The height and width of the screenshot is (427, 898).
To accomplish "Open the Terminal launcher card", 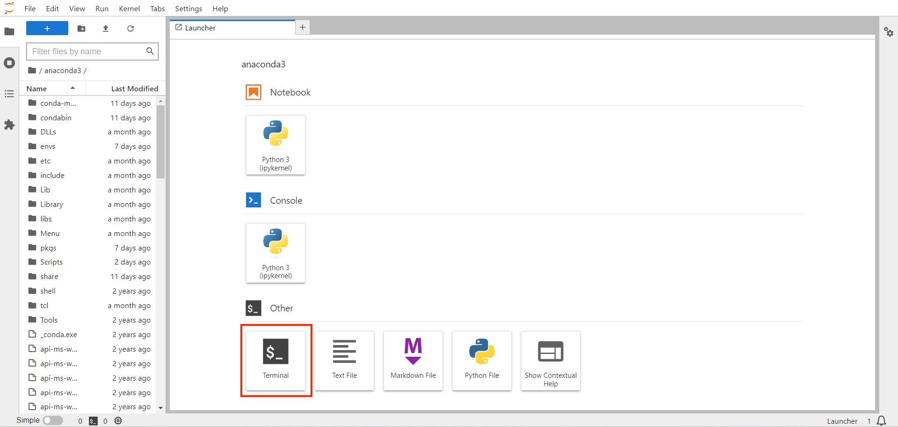I will pyautogui.click(x=275, y=361).
